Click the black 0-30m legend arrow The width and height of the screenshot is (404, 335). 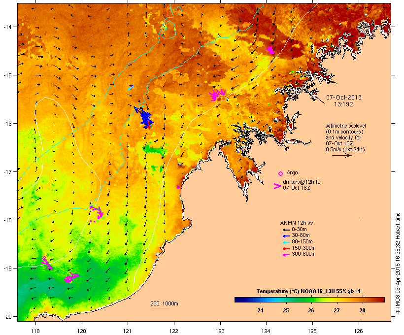(x=286, y=230)
